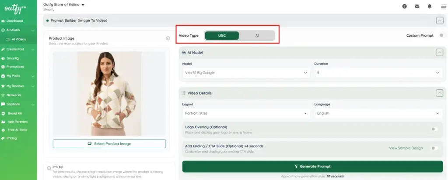448x180 pixels.
Task: Open Free AI Tools in sidebar
Action: (x=18, y=130)
